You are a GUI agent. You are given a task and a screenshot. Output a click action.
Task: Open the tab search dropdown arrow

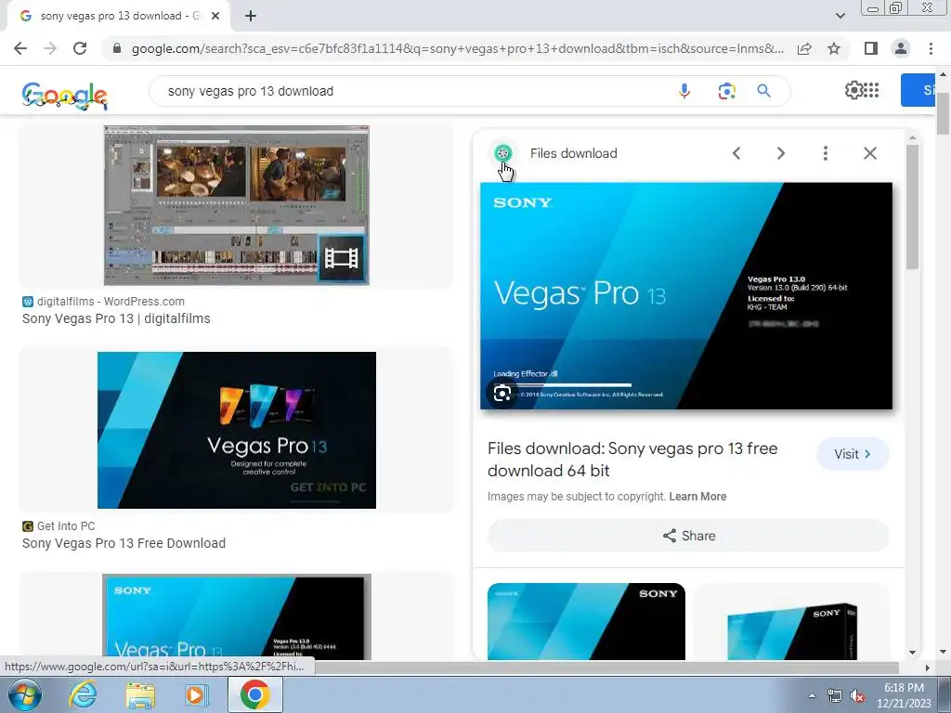(x=840, y=16)
